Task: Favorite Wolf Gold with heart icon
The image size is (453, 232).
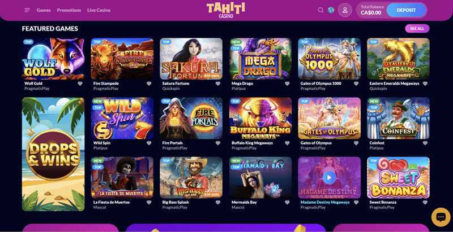Action: point(80,84)
